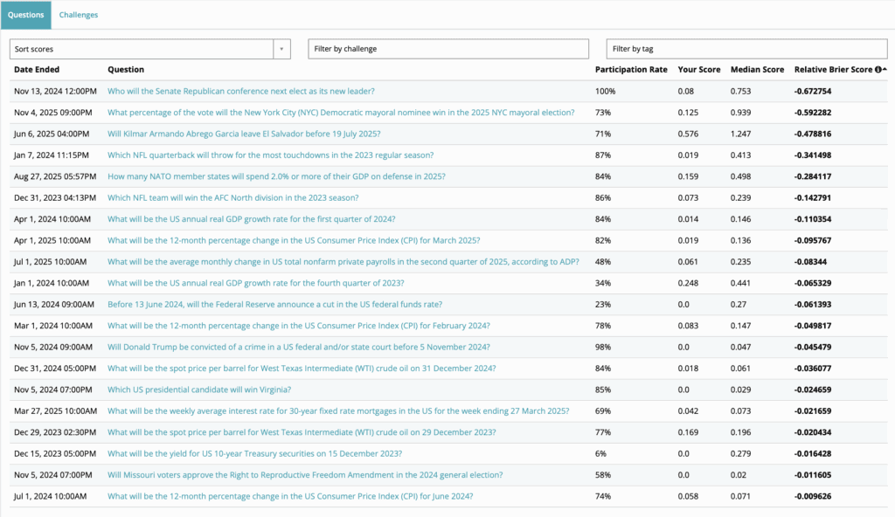Switch to the Challenges tab
This screenshot has width=895, height=517.
click(x=78, y=15)
